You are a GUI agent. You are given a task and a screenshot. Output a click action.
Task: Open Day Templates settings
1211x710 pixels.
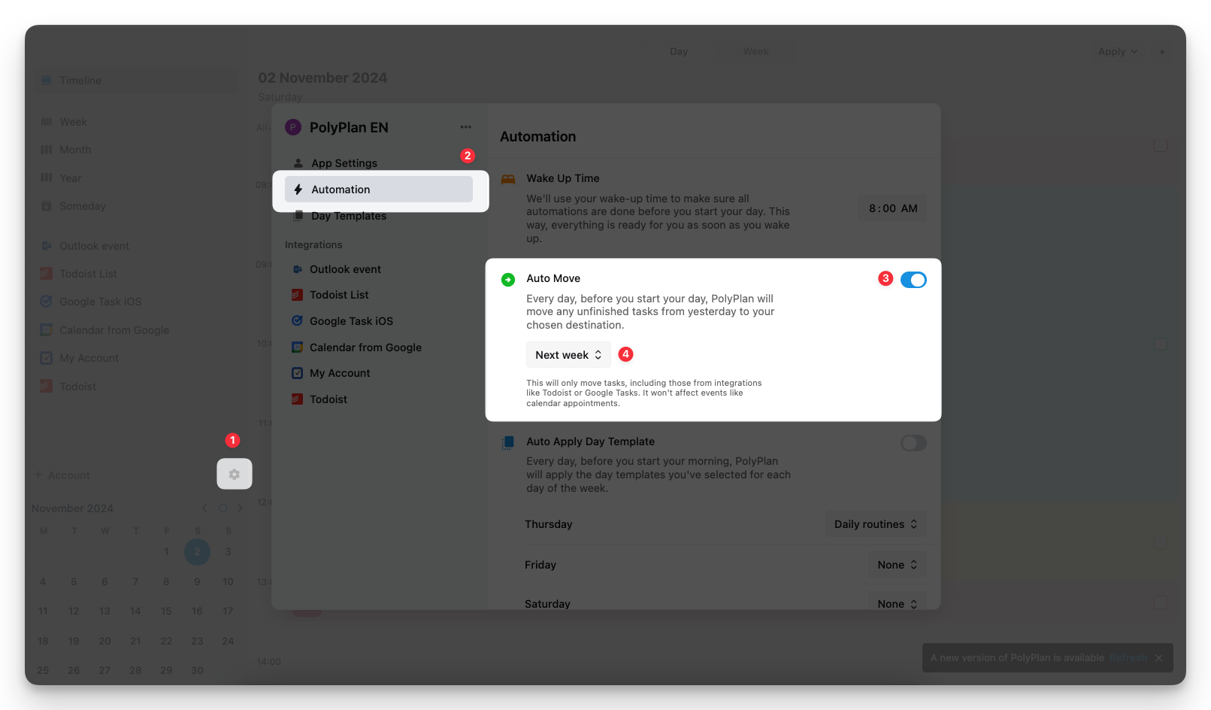pos(379,216)
